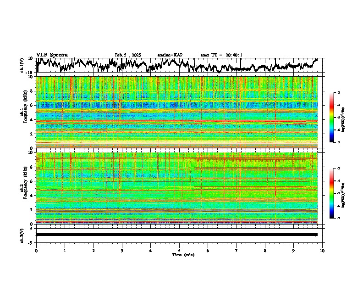Select the 'start UT = 20:40:1' header text
This screenshot has width=363, height=281.
coord(221,55)
